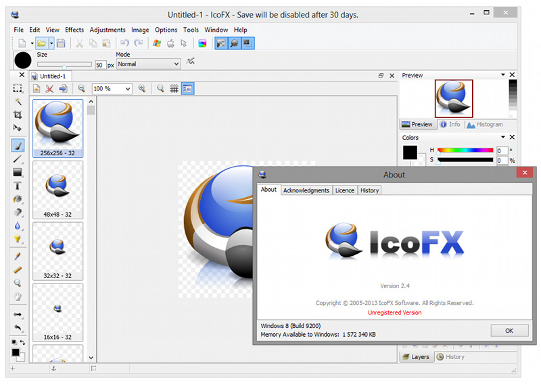Toggle the third highlighted view button in main toolbar

click(248, 43)
